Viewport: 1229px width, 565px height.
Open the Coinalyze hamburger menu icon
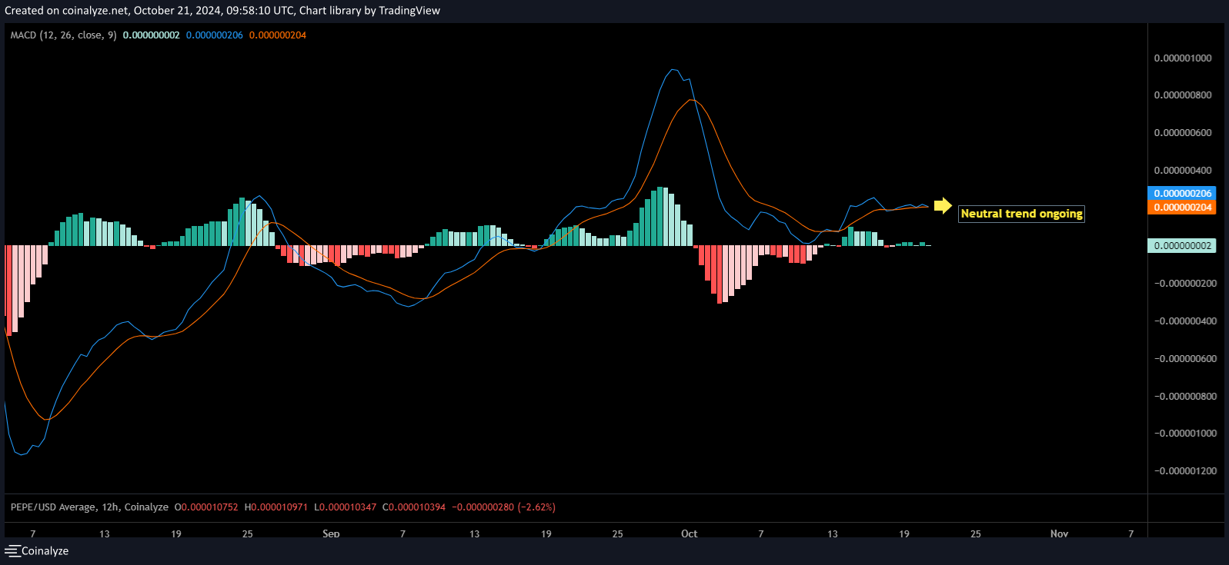click(12, 551)
